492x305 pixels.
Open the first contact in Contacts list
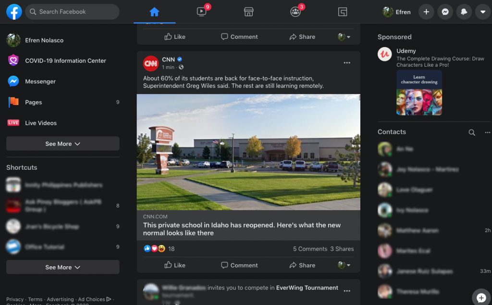pos(434,149)
